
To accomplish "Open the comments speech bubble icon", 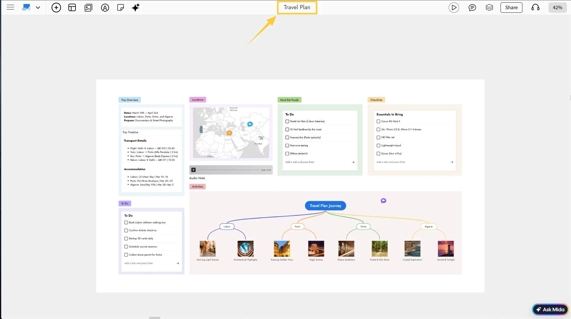I will (472, 7).
